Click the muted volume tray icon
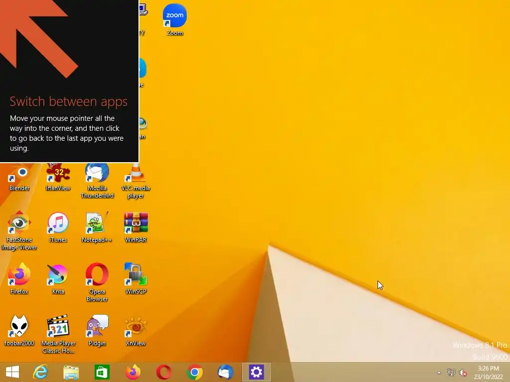This screenshot has width=510, height=382. click(463, 373)
